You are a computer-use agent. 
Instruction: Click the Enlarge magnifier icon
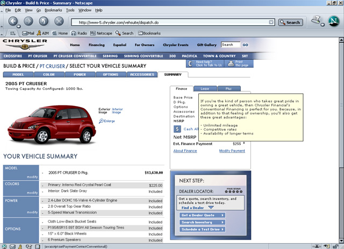(101, 121)
